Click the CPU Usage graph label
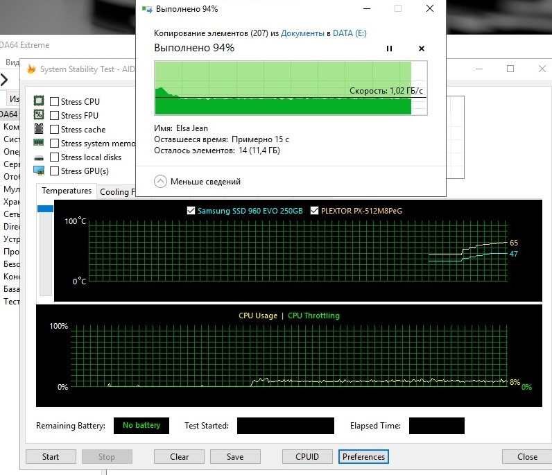Screen dimensions: 552x475 (258, 316)
